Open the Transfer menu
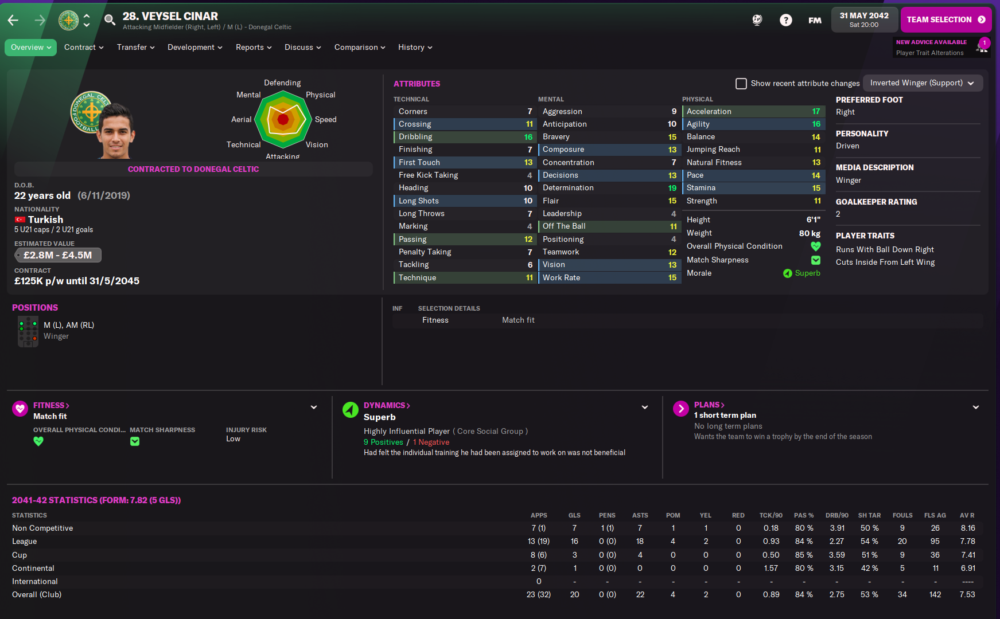Image resolution: width=1000 pixels, height=619 pixels. pos(136,48)
